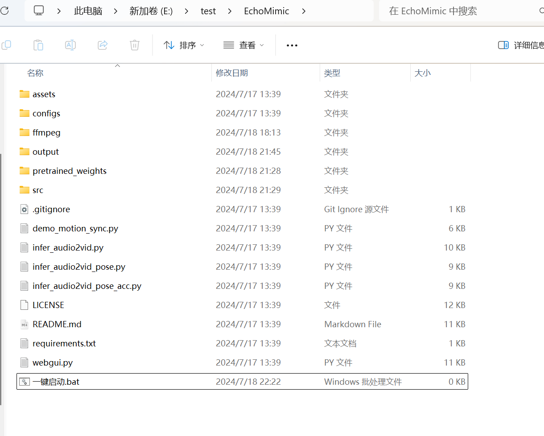This screenshot has height=436, width=544.
Task: Click the Git Ignore 源文件 type cell
Action: point(357,209)
